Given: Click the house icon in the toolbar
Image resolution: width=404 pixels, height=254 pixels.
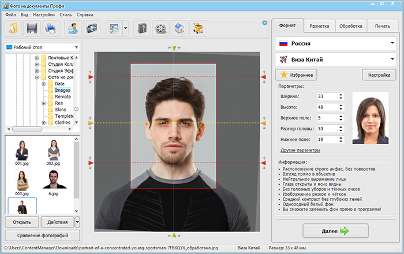Looking at the screenshot, I should click(x=180, y=28).
